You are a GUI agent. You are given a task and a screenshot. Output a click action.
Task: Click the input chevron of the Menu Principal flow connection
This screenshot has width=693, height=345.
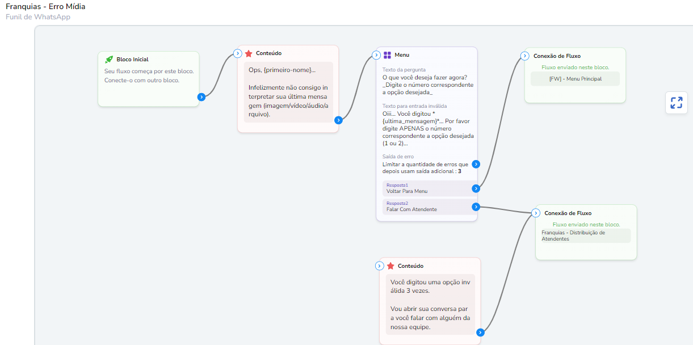coord(525,56)
